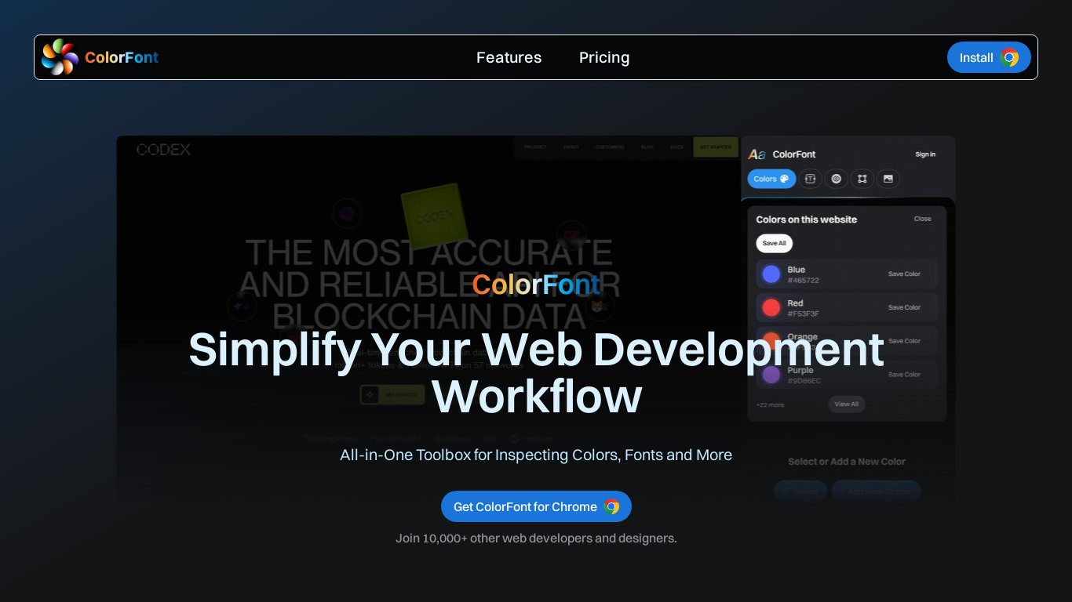Screen dimensions: 1072x602
Task: Go to Pricing in the top navigation
Action: 604,57
